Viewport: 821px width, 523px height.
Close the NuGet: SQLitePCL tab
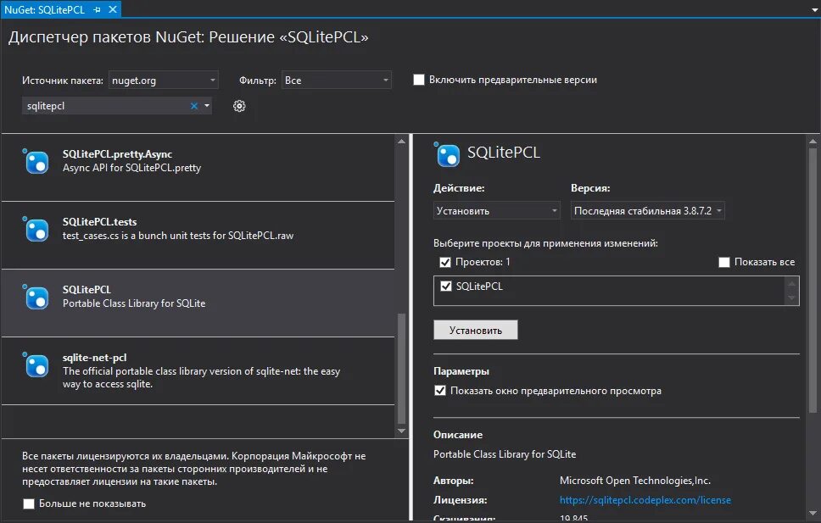113,10
